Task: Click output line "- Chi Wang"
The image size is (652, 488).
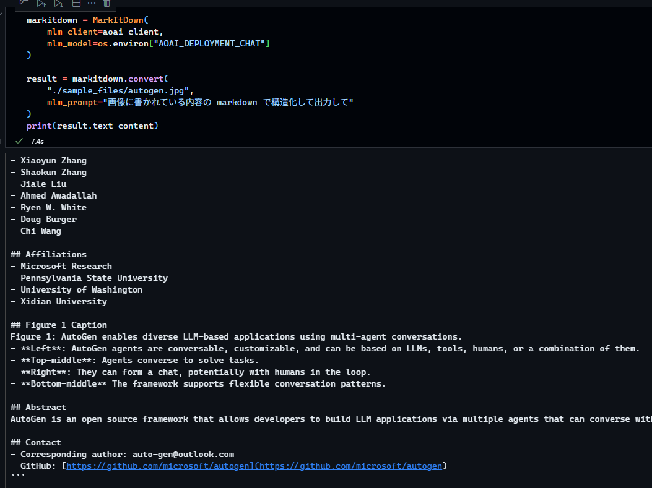Action: [x=36, y=231]
